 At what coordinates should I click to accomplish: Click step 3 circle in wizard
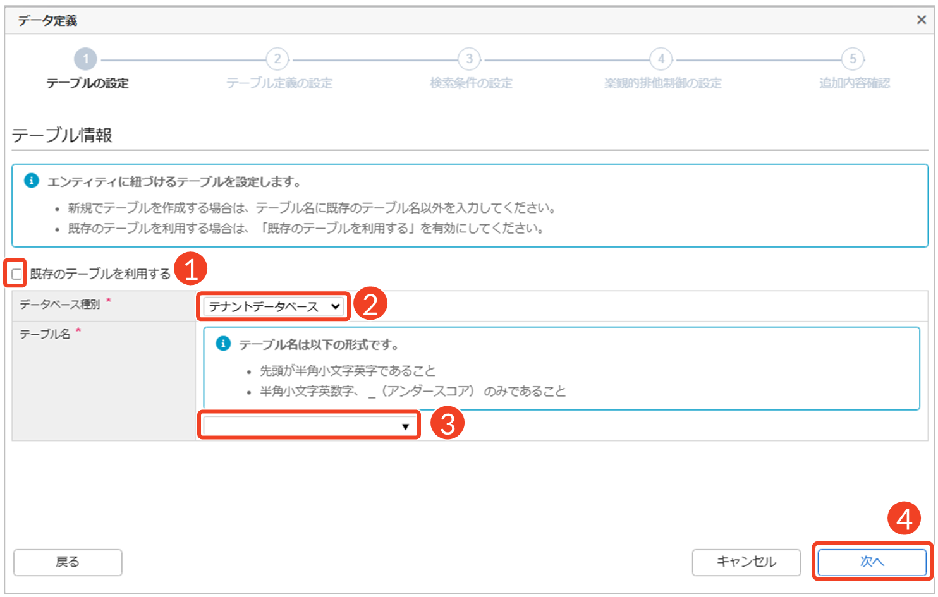coord(469,59)
